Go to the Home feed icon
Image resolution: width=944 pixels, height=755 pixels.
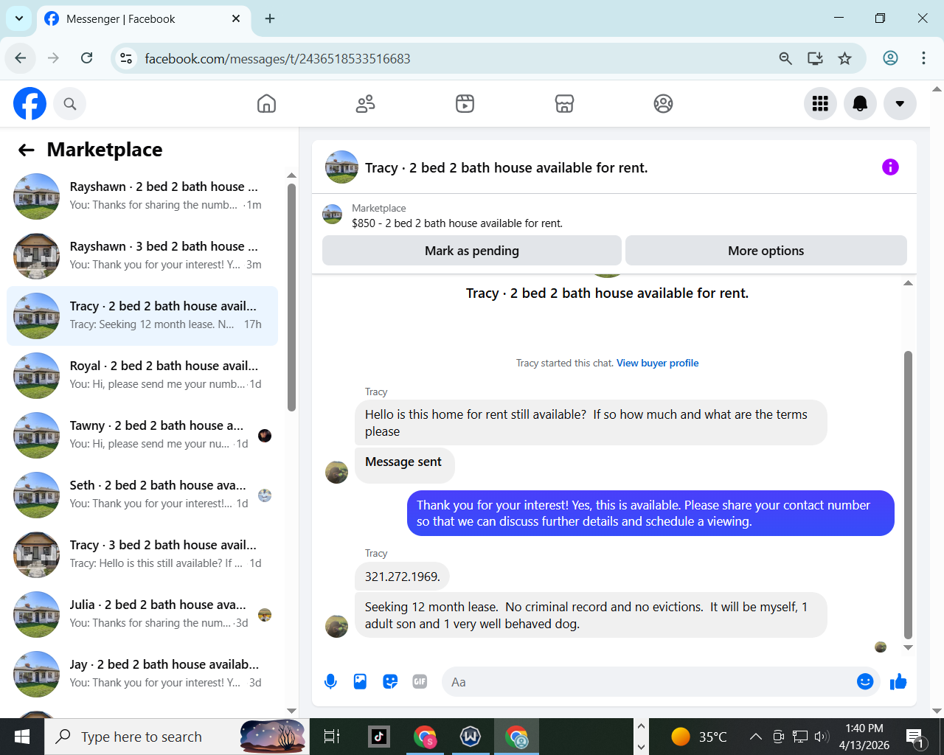(x=266, y=104)
